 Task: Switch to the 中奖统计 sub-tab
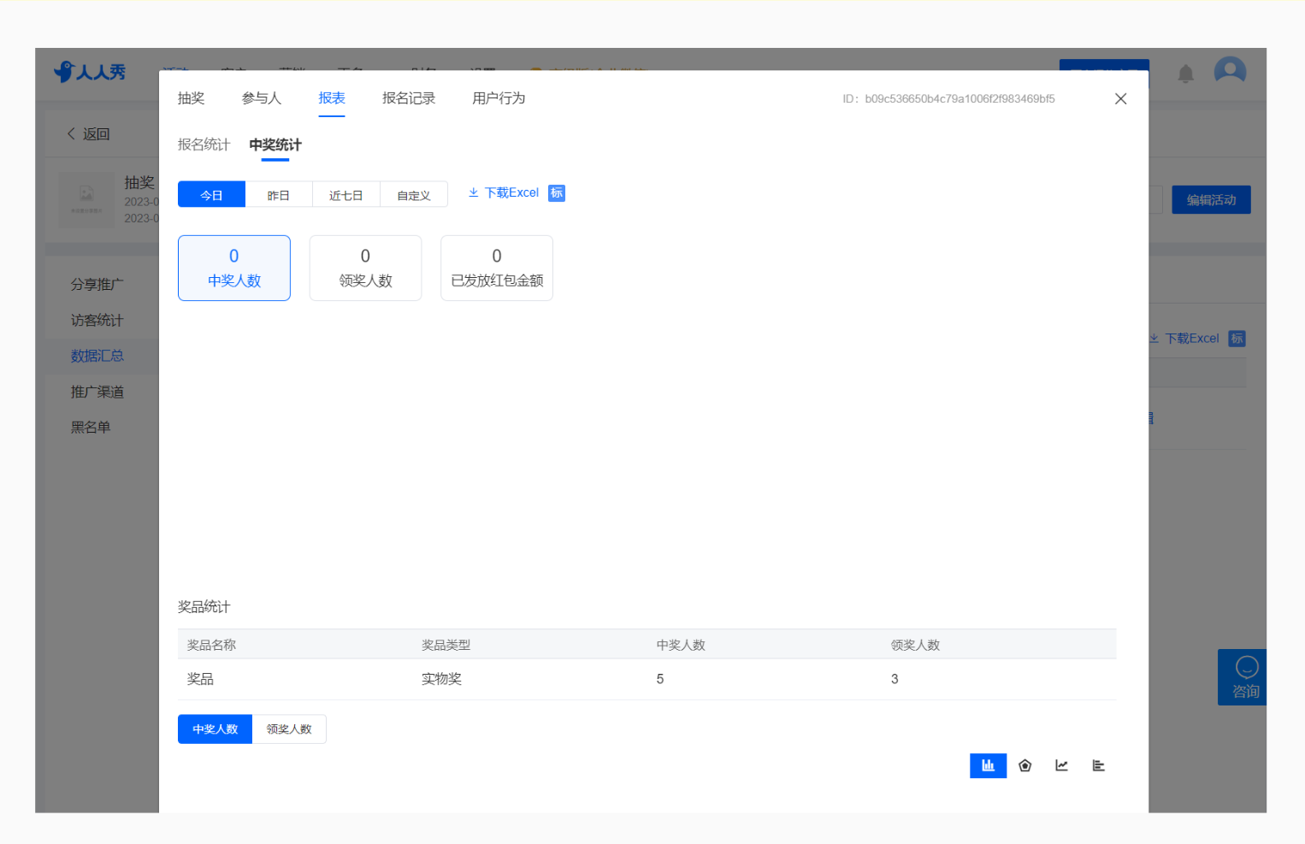point(275,145)
